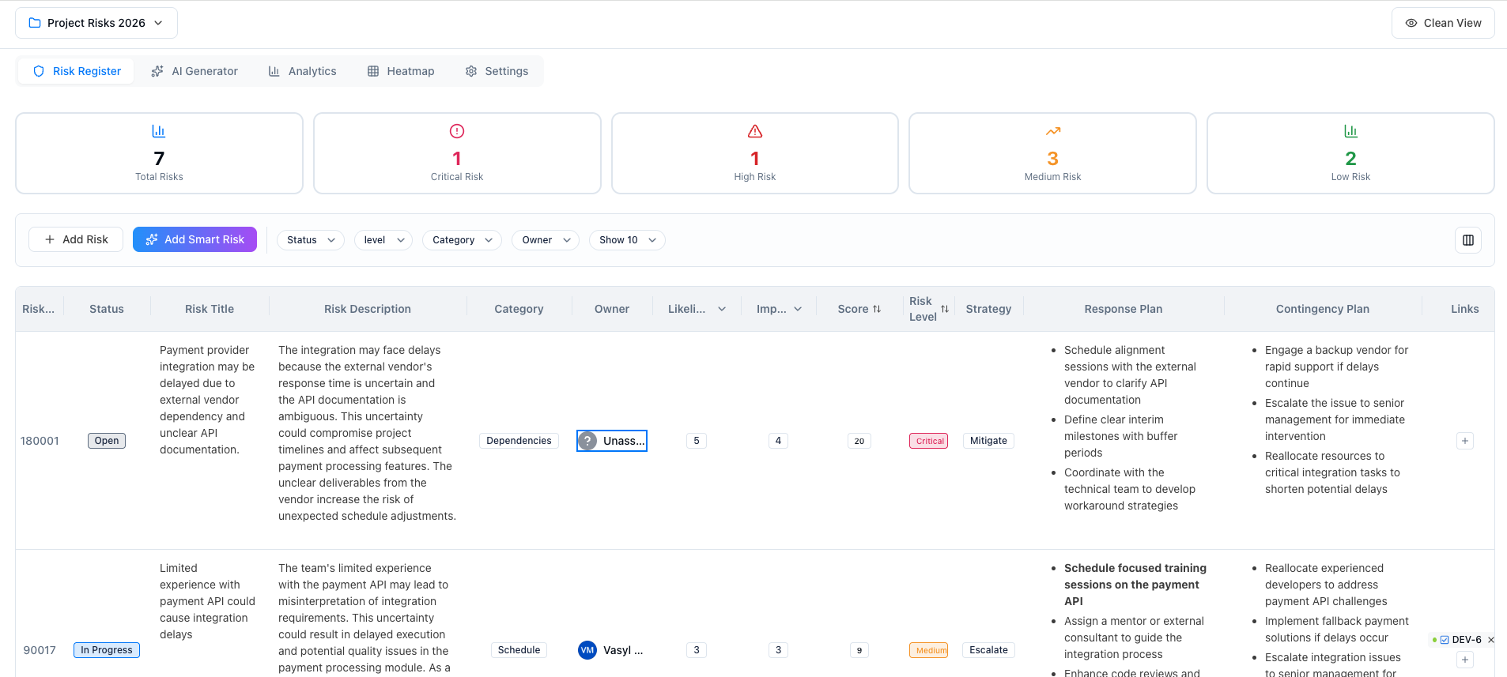Expand the Category filter dropdown
Viewport: 1507px width, 677px height.
[462, 240]
